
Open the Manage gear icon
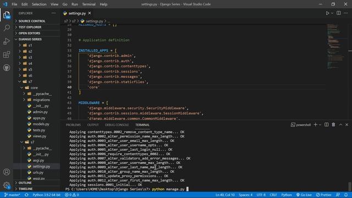click(7, 185)
